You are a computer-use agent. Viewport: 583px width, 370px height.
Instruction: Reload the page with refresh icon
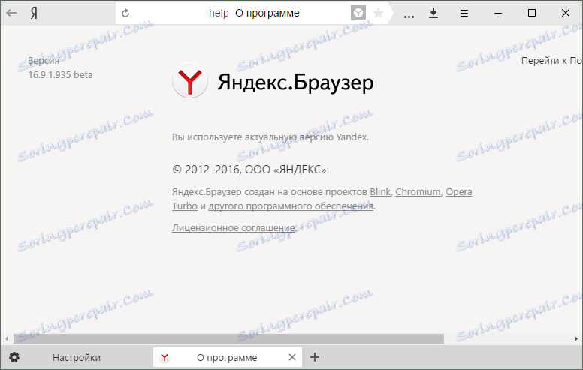[125, 13]
